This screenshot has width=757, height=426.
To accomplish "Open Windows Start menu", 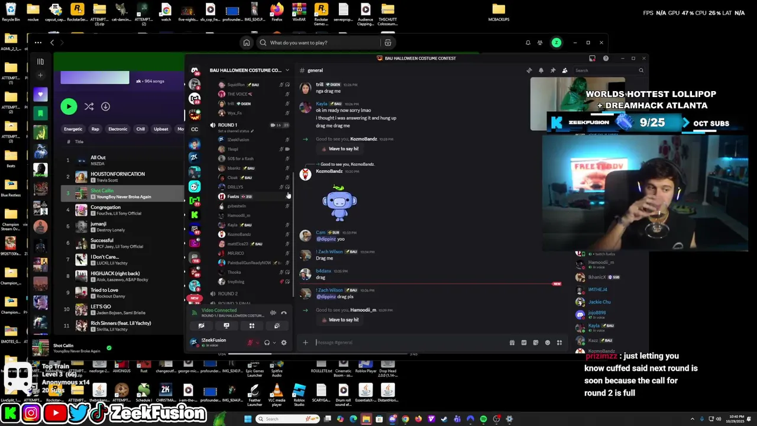I will (x=248, y=419).
